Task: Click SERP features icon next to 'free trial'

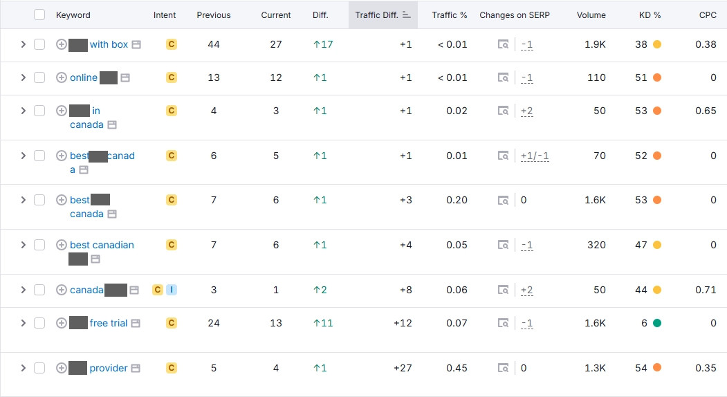Action: [136, 323]
